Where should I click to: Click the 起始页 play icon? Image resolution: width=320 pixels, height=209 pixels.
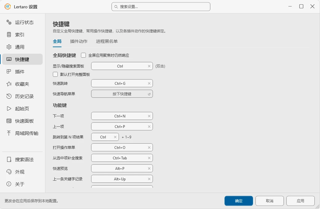point(9,109)
